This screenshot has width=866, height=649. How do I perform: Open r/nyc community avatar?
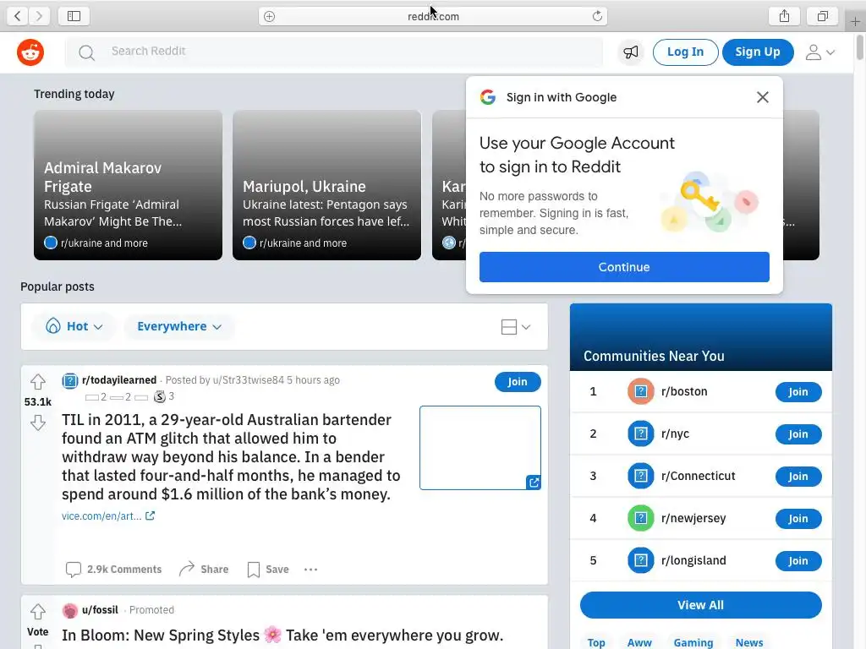641,434
